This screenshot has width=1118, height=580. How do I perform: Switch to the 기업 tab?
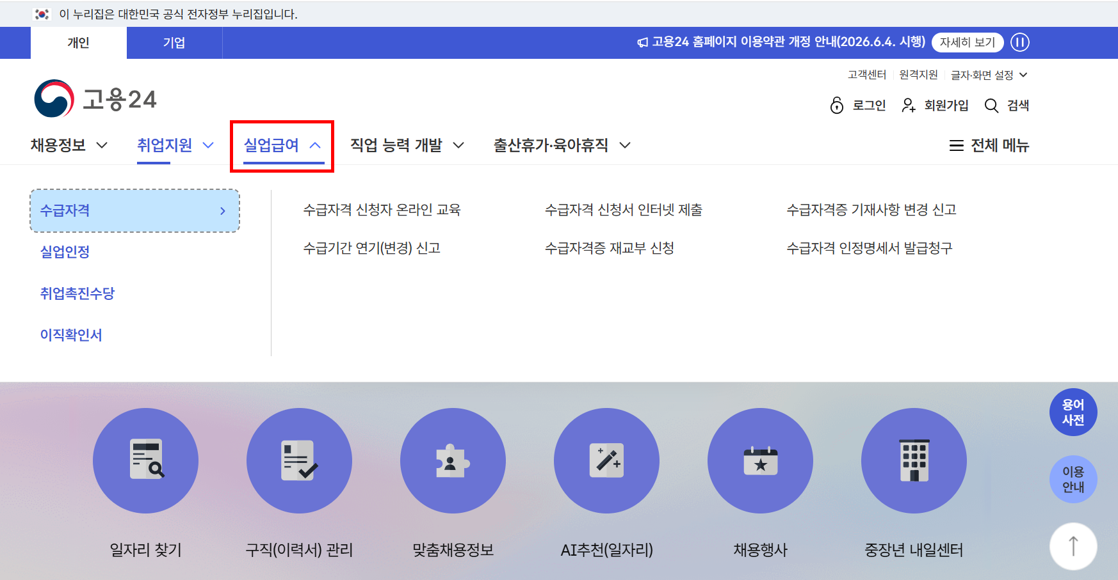[x=174, y=43]
